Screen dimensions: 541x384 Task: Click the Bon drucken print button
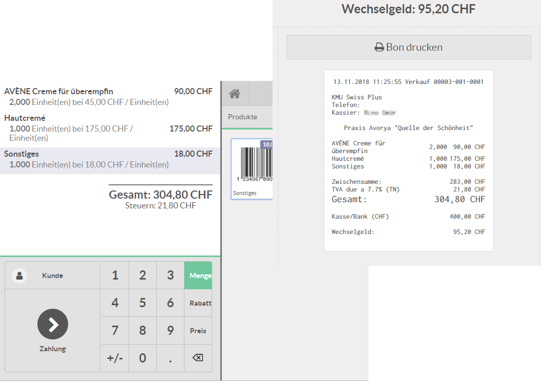click(408, 47)
